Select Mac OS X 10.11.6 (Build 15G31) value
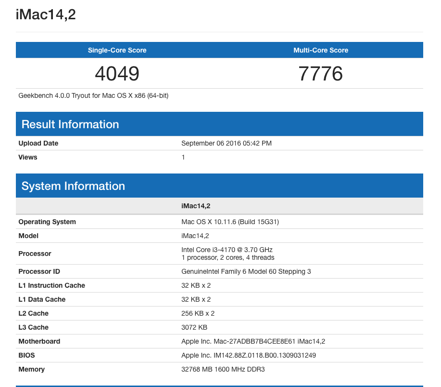 pos(230,222)
